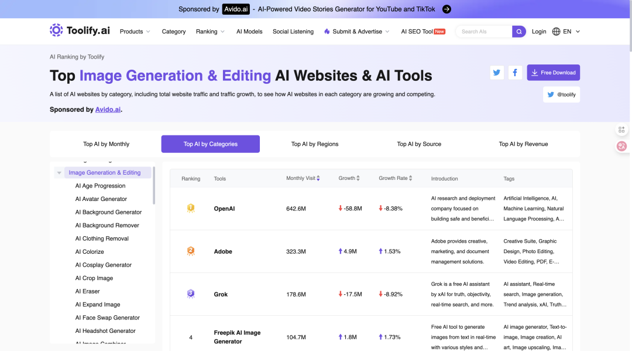Click the rank 3 medal for Grok

[191, 294]
